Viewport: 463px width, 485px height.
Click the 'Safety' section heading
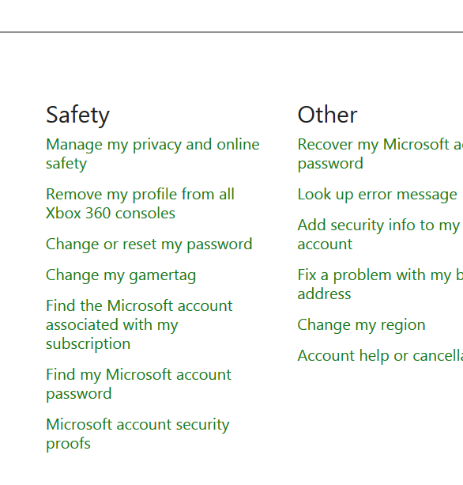point(77,115)
